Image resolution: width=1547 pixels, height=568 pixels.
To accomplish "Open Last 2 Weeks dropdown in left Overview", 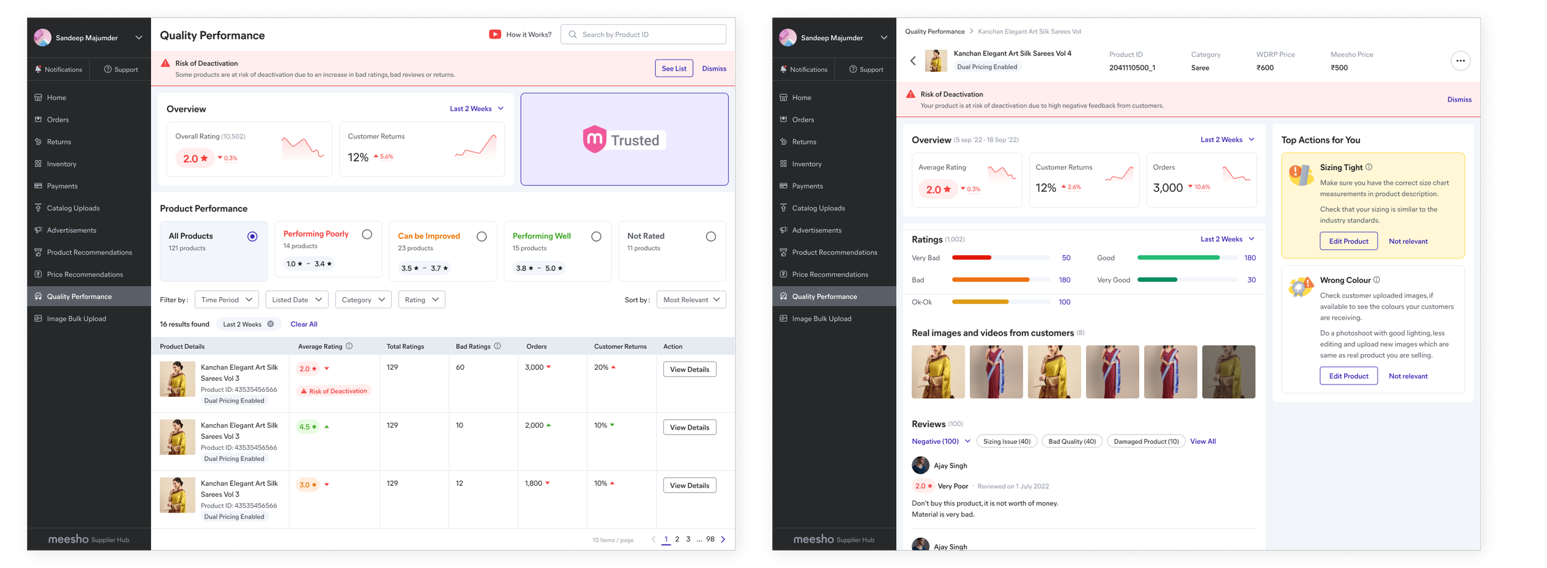I will [x=476, y=109].
